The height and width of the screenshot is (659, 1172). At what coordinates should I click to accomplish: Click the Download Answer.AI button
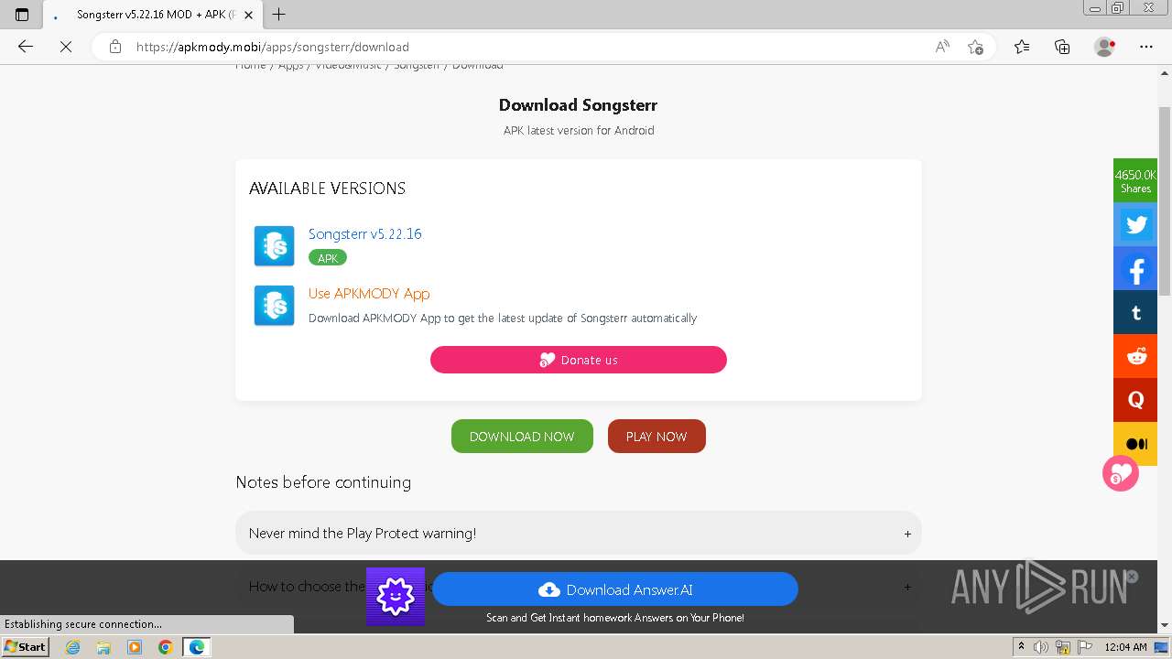pyautogui.click(x=615, y=589)
